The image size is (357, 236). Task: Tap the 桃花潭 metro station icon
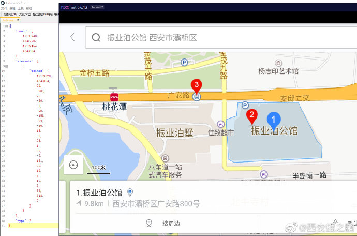click(114, 97)
